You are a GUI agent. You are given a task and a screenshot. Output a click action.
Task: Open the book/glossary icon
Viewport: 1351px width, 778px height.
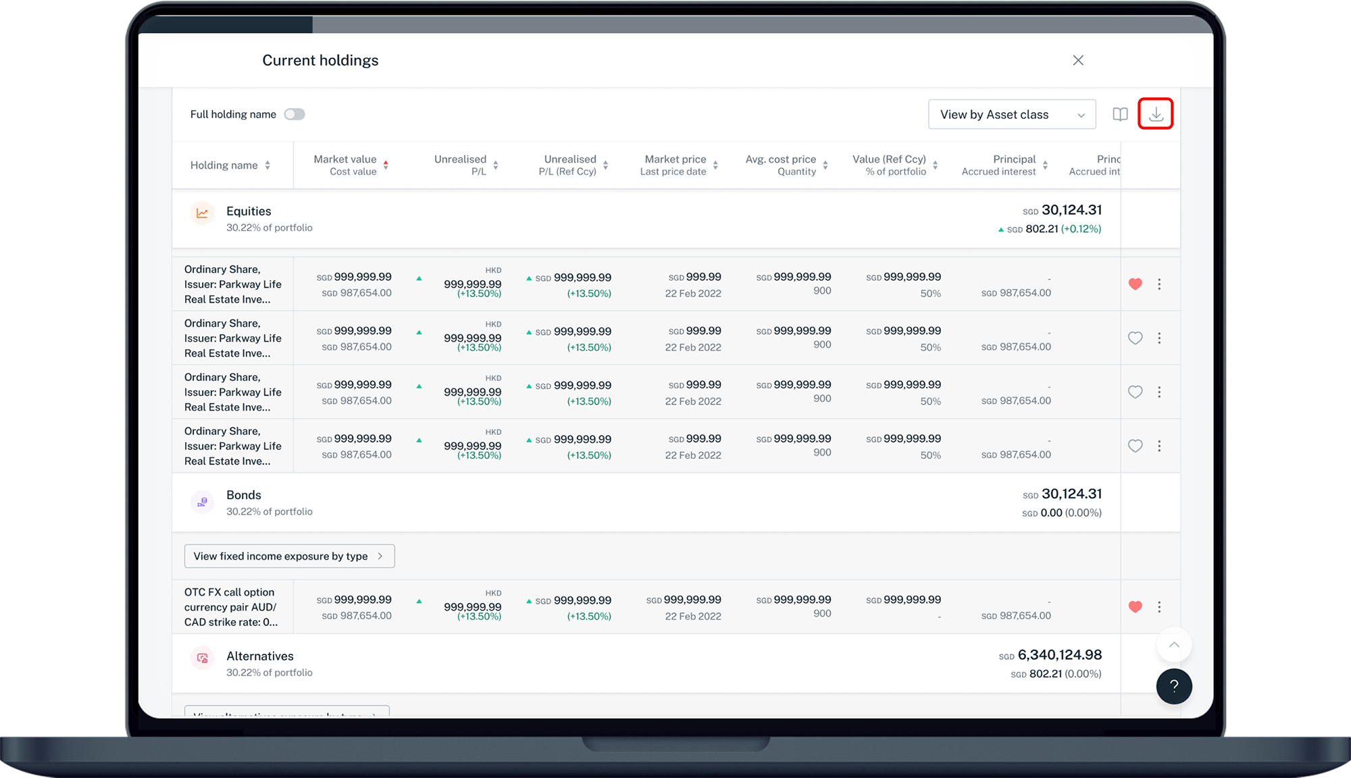[1120, 114]
